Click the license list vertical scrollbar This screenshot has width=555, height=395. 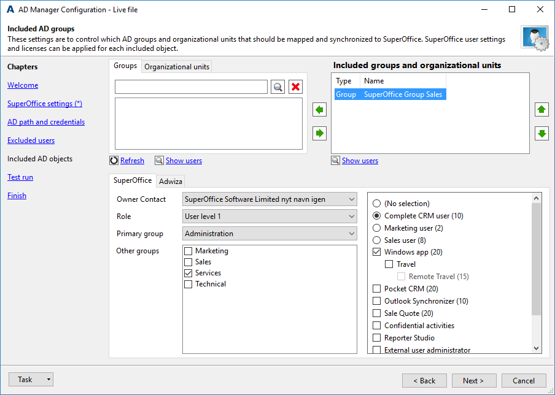(537, 258)
